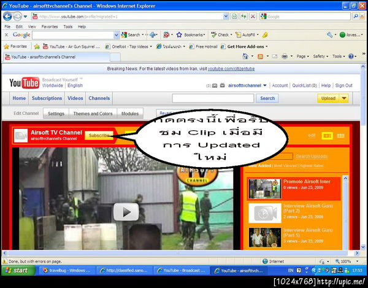Open Interview Airsoft Guru (Part 1) thumbnail
368x288 pixels.
pyautogui.click(x=265, y=237)
